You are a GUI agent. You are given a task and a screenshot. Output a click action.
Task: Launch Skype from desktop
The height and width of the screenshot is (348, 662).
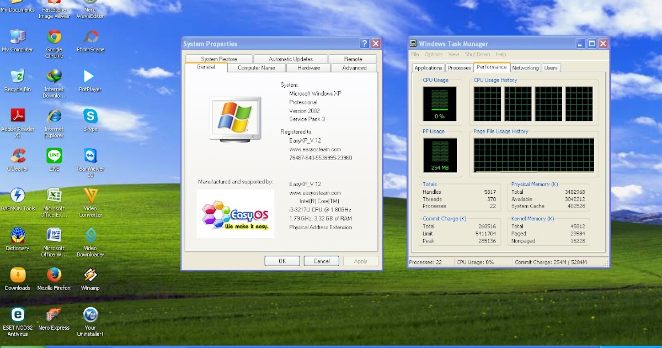(90, 120)
